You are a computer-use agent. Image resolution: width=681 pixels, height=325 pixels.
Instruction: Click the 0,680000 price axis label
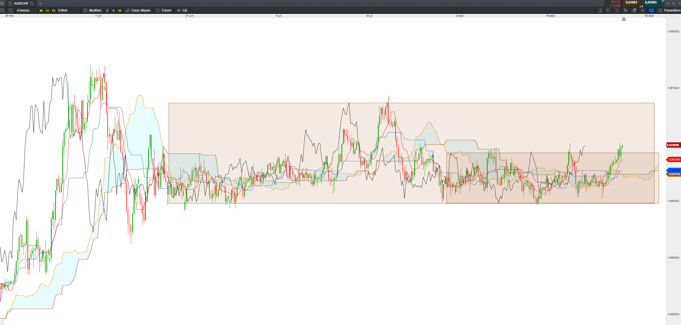(x=674, y=32)
